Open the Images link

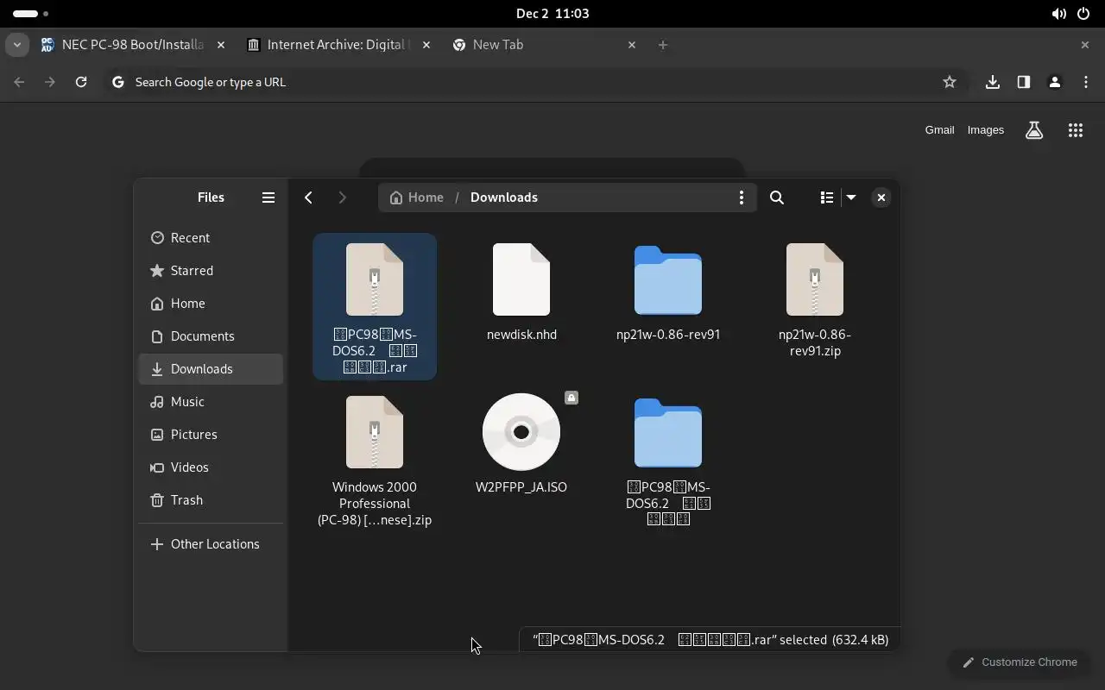[x=986, y=130]
